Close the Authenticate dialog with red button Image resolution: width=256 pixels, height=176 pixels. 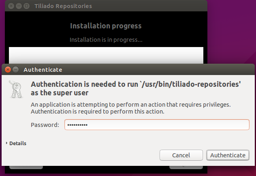8,70
